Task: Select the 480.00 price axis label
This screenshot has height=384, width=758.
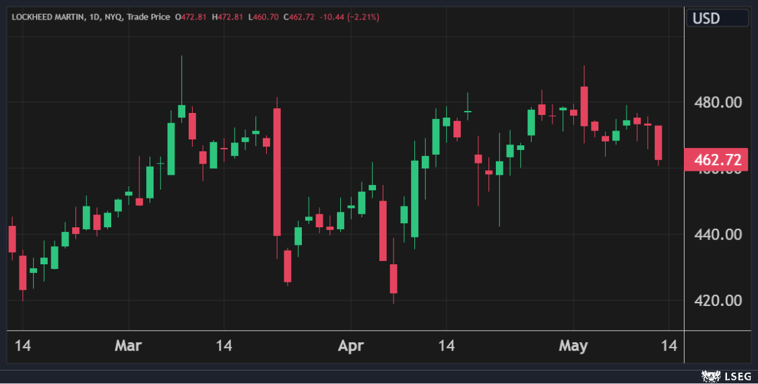Action: point(718,102)
